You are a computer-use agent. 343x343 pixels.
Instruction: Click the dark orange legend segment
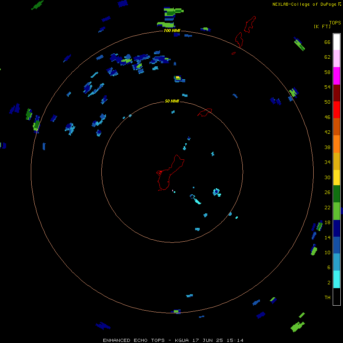click(337, 127)
